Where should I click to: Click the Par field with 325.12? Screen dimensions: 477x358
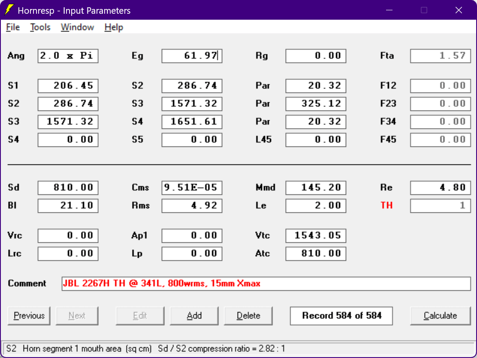pos(316,104)
